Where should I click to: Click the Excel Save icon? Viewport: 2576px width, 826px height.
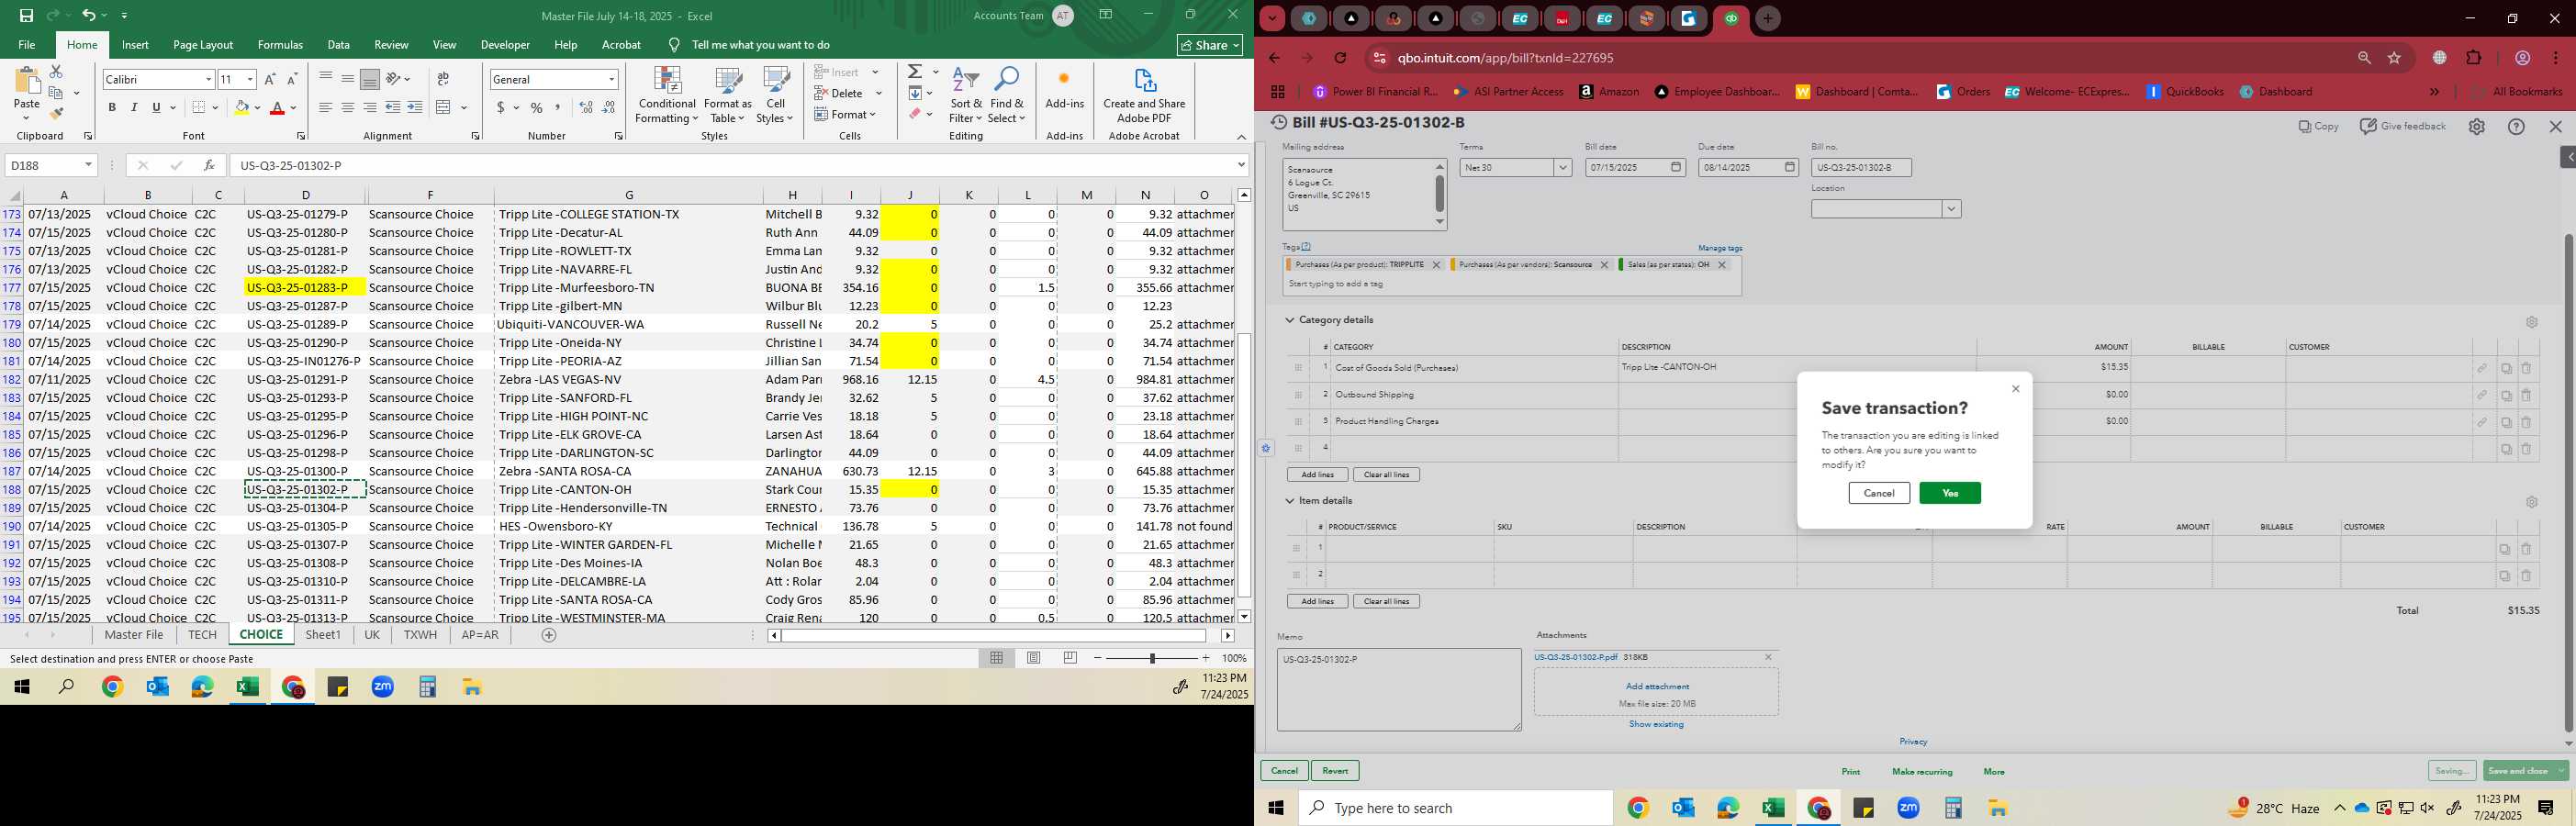pos(26,15)
